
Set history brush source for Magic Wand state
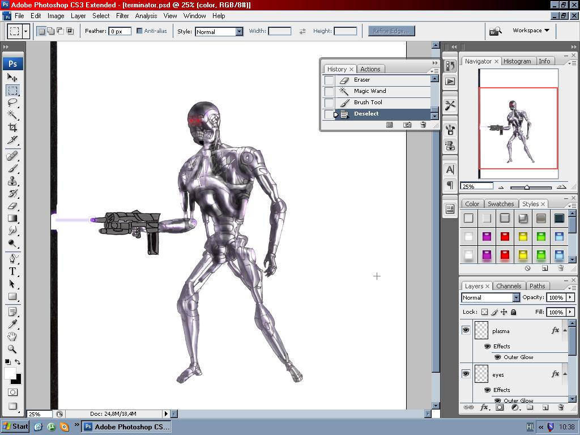click(329, 91)
